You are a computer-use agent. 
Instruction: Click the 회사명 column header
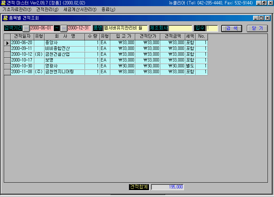(x=65, y=37)
